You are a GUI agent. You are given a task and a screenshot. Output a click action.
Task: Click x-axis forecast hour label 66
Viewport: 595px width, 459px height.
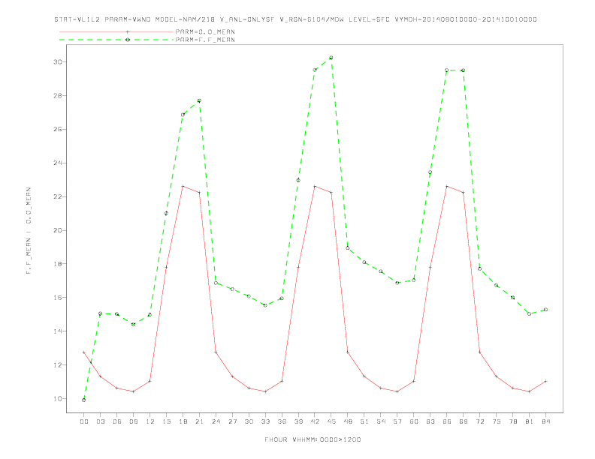447,421
